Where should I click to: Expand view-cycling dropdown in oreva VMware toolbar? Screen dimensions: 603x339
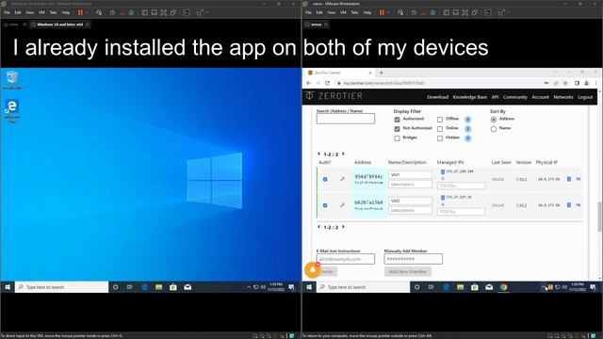coord(508,12)
